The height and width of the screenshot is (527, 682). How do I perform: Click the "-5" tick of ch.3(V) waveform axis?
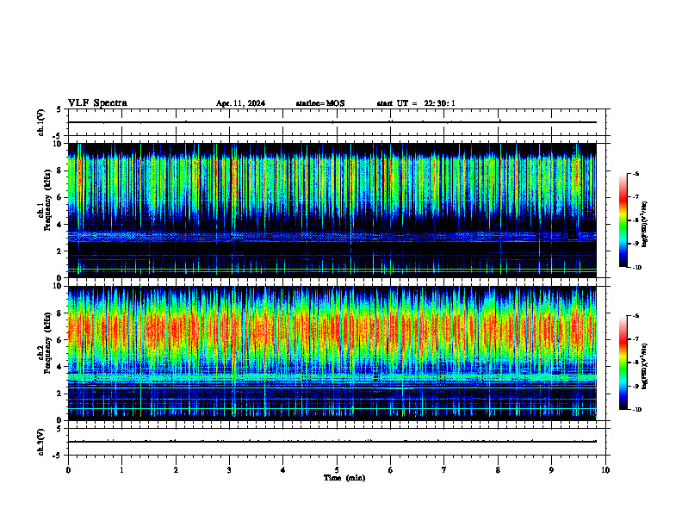click(57, 456)
